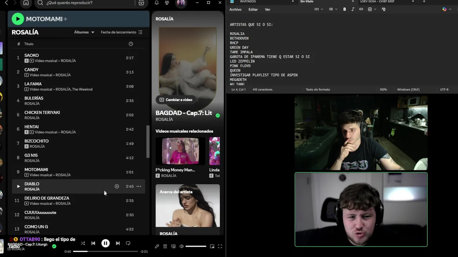
Task: Open connect to device icon
Action: tap(173, 246)
